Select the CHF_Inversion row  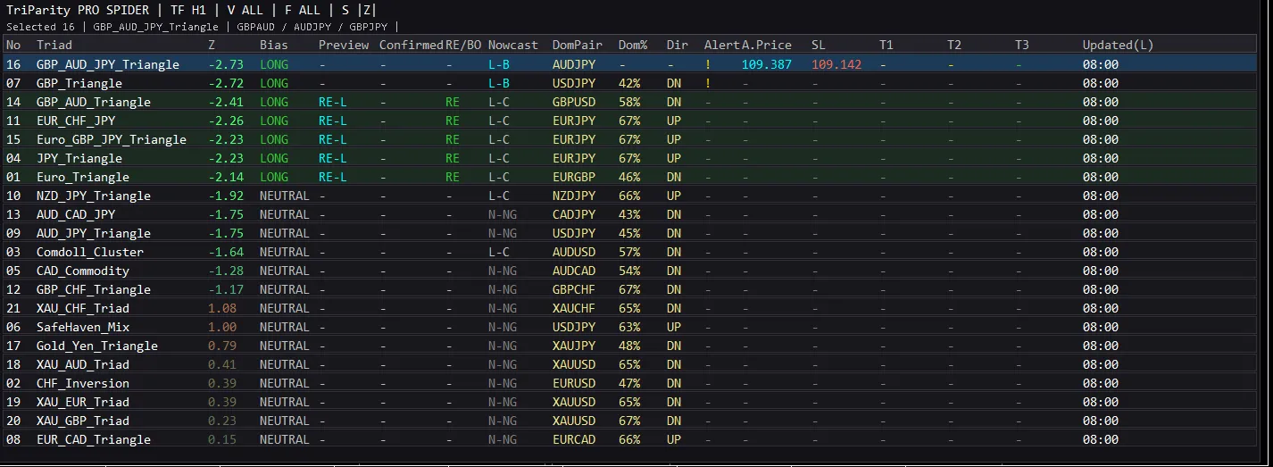coord(628,383)
